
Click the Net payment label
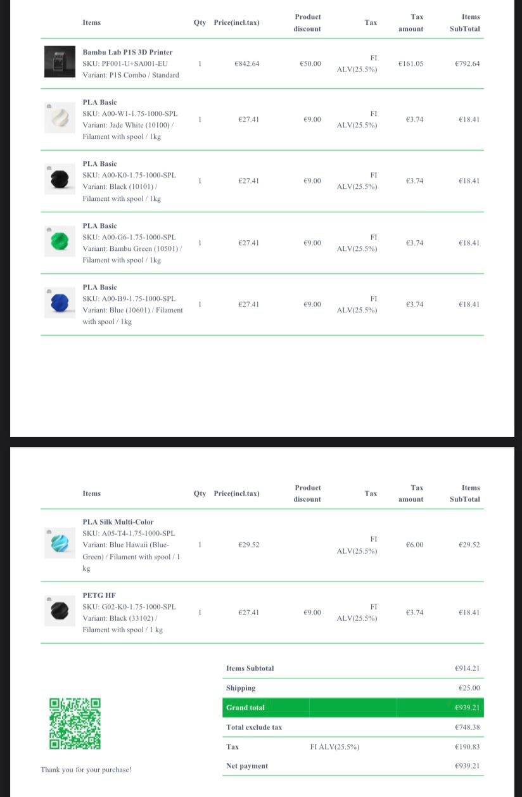(x=246, y=766)
